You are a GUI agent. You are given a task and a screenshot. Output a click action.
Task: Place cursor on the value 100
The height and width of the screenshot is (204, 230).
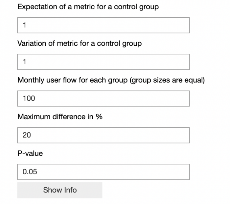click(29, 99)
